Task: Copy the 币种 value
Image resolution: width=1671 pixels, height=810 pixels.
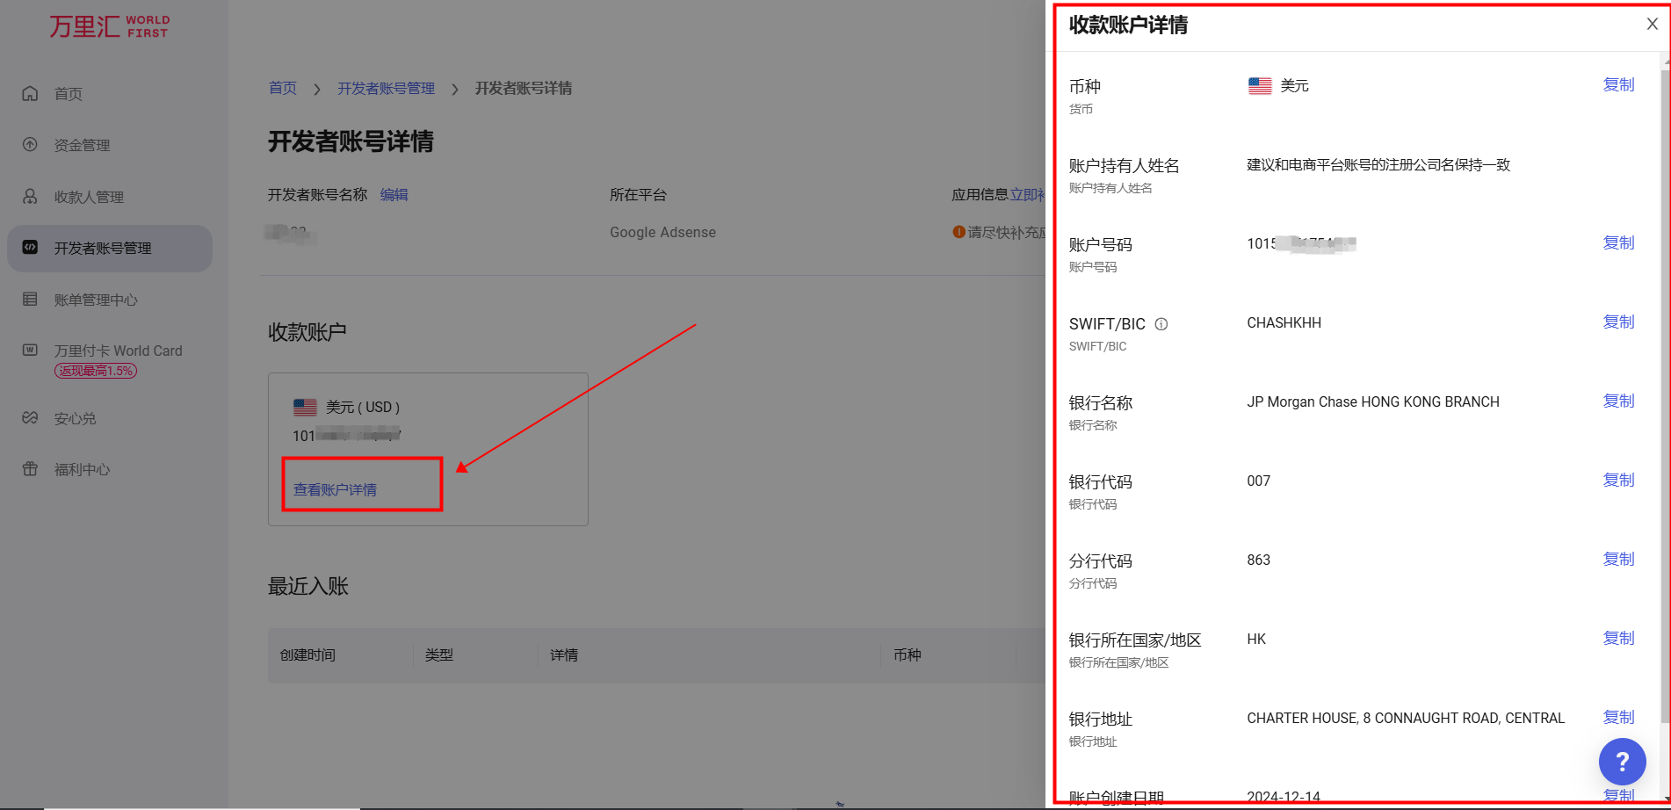Action: pyautogui.click(x=1618, y=85)
